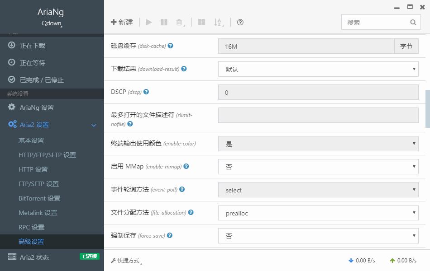Click help icon next to DSCP
430x271 pixels.
(146, 92)
